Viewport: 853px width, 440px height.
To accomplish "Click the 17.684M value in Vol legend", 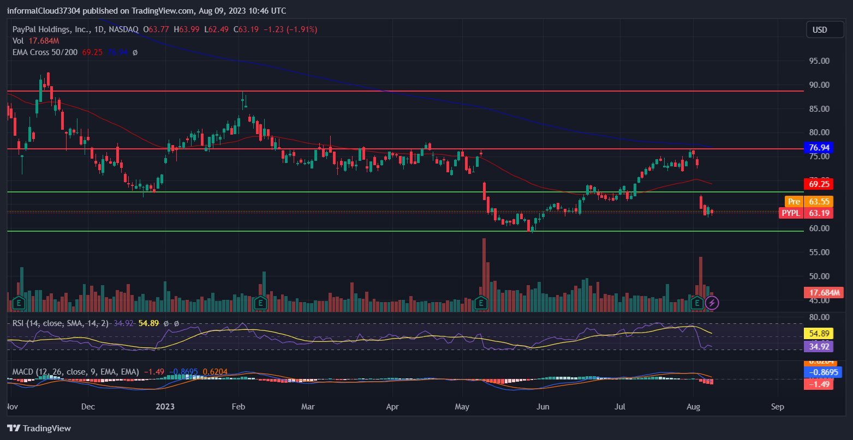I will (43, 40).
